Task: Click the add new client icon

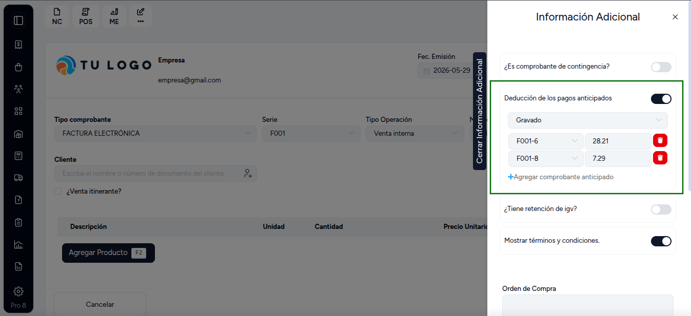Action: coord(248,173)
